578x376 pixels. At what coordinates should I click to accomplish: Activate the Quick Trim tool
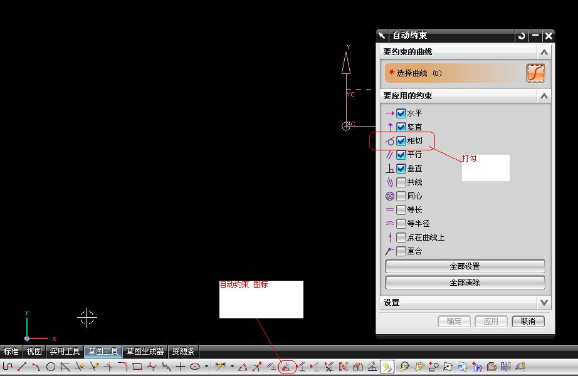click(79, 367)
